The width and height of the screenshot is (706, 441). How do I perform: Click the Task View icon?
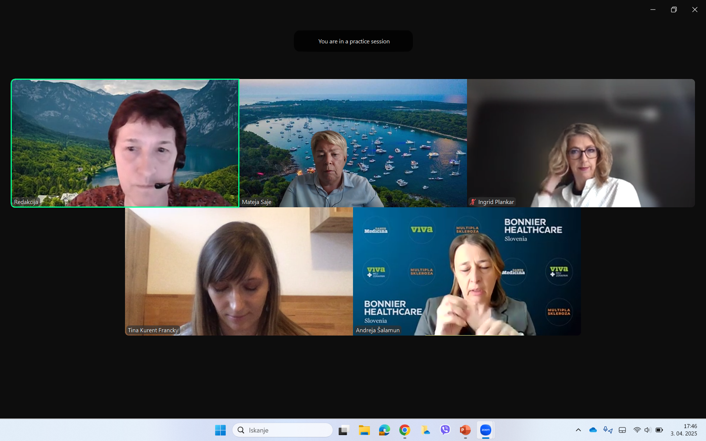pyautogui.click(x=344, y=430)
